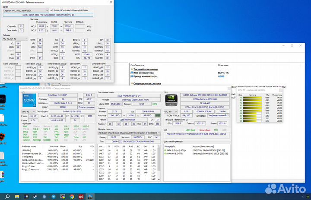311x200 pixels.
Task: Click the 'ASUS PRIME H610M-D D4' motherboard field
Action: [x=129, y=96]
